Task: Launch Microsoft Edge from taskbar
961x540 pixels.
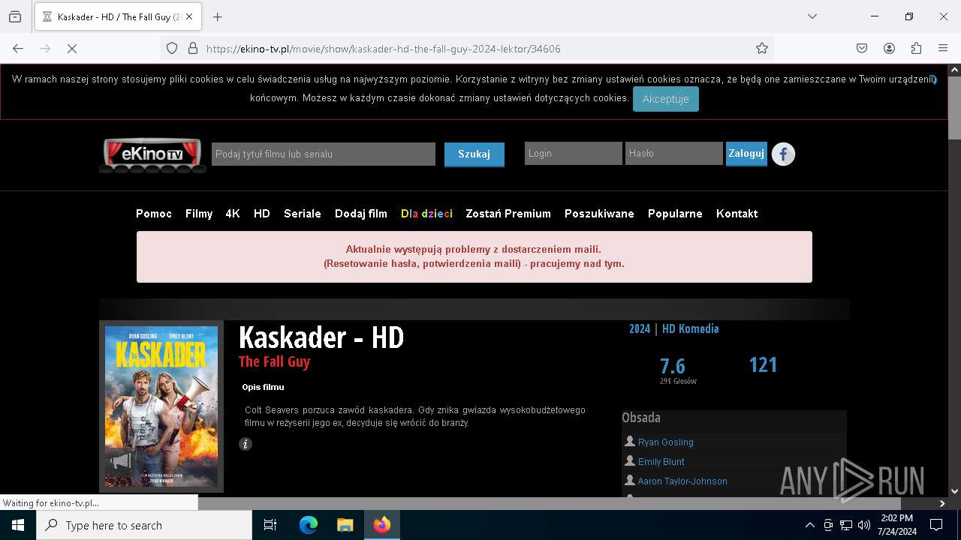Action: 309,525
